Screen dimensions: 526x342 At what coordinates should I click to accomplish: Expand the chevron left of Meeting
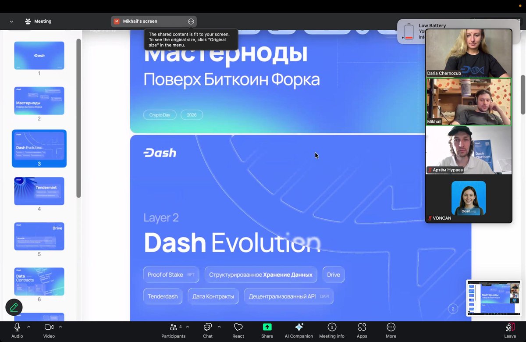tap(11, 21)
